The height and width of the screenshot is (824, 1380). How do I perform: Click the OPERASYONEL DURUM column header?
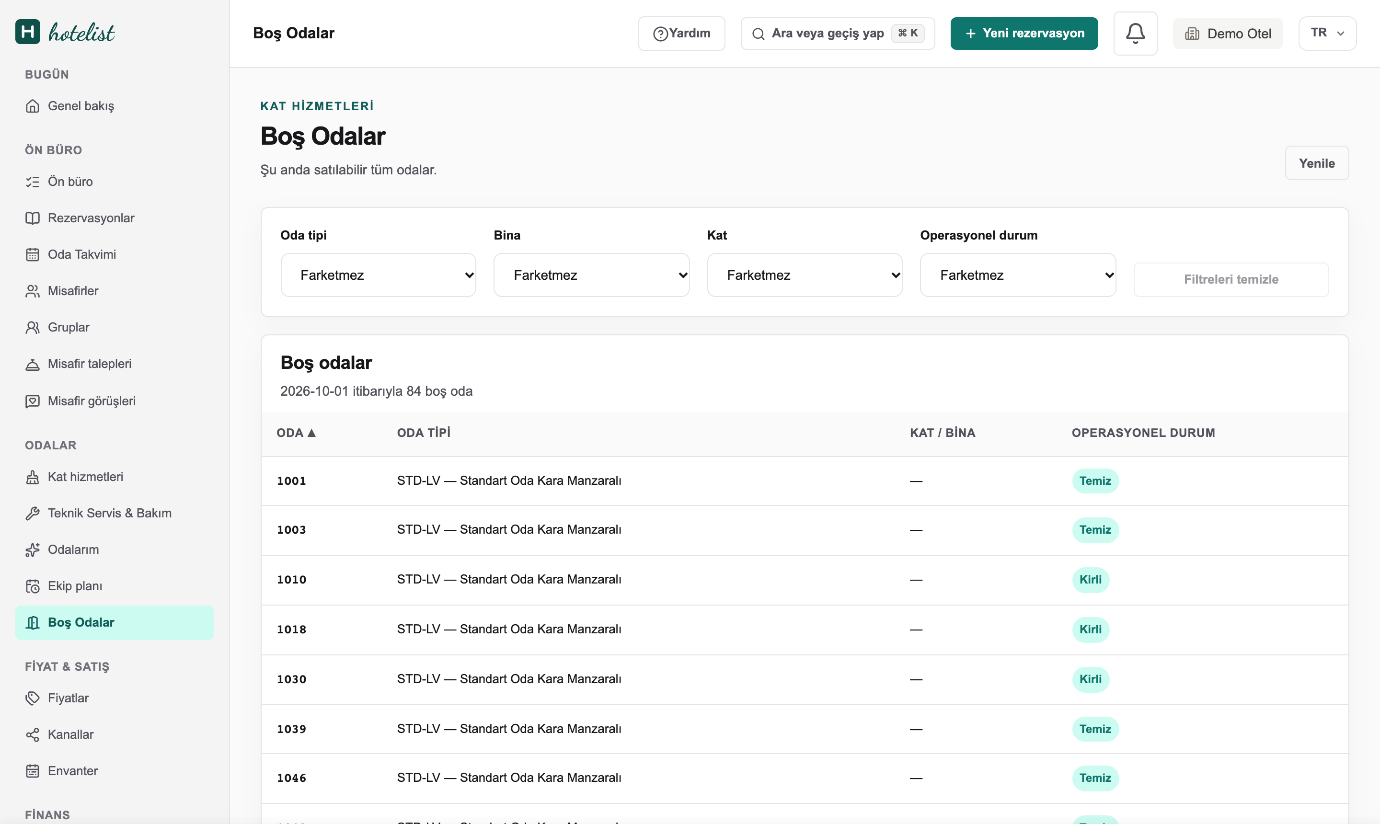coord(1143,433)
